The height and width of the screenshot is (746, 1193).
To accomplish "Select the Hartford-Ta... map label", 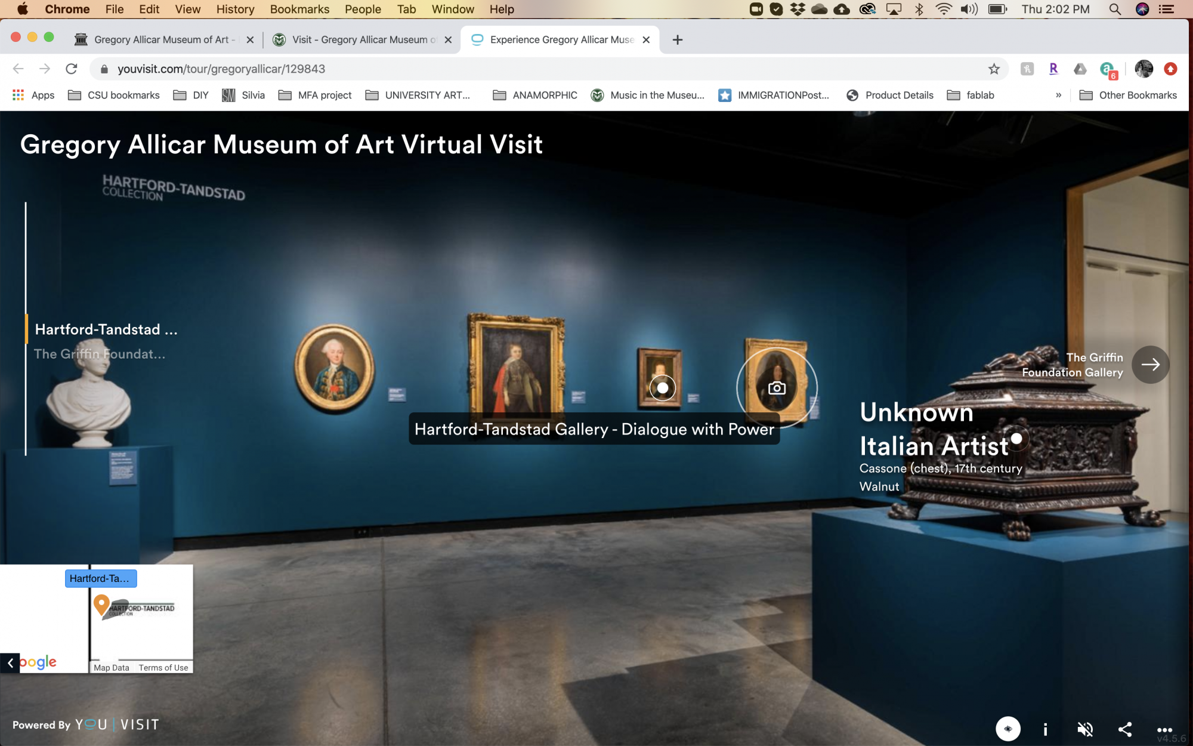I will [x=101, y=578].
